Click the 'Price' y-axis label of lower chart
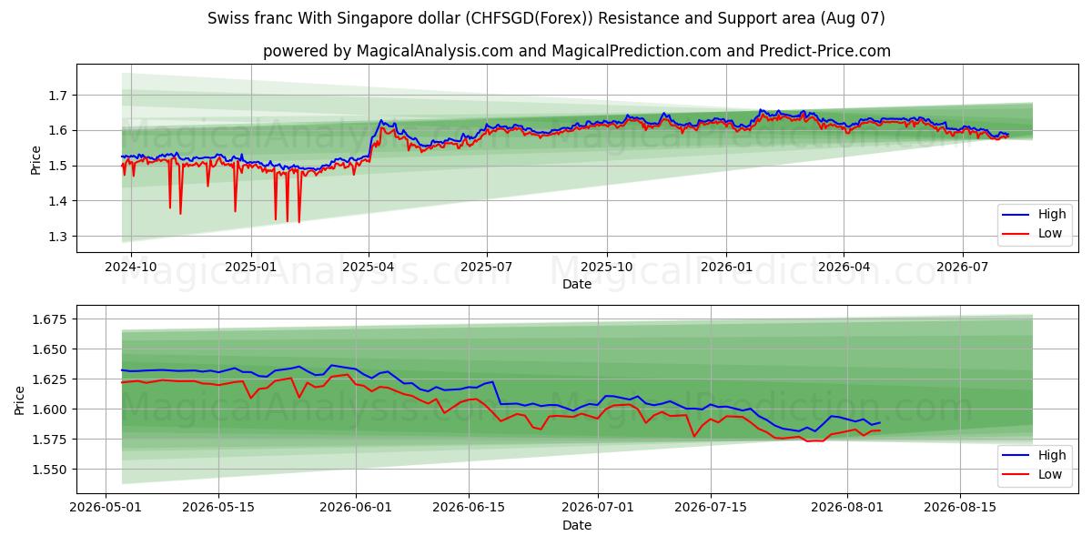This screenshot has width=1092, height=546. point(21,399)
